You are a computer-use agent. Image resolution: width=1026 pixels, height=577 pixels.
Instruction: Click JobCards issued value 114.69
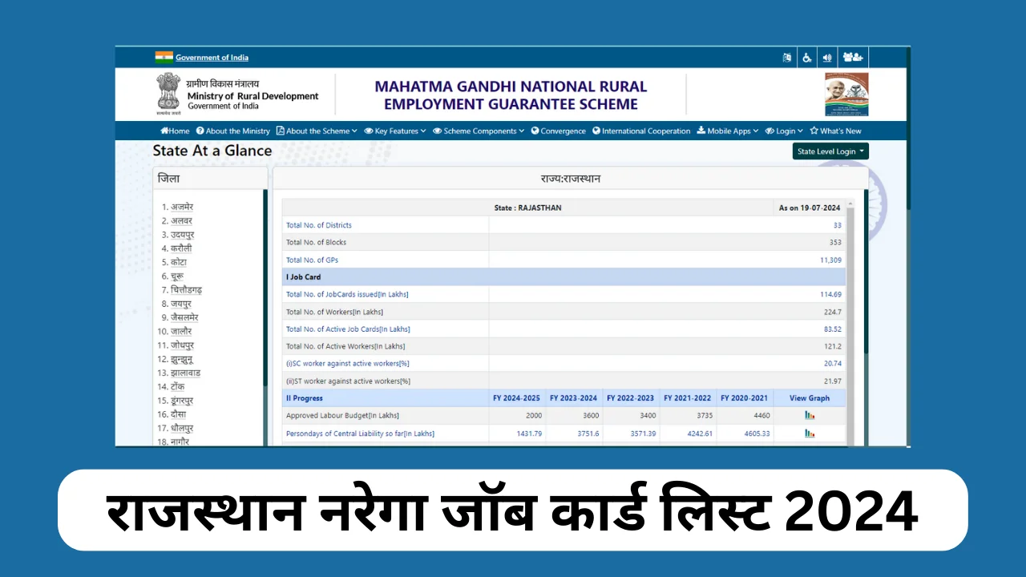point(830,294)
